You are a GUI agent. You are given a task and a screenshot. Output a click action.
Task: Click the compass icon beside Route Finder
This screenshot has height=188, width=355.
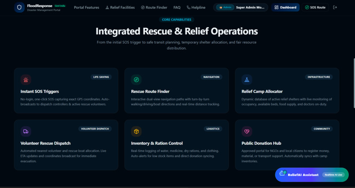[x=143, y=7]
